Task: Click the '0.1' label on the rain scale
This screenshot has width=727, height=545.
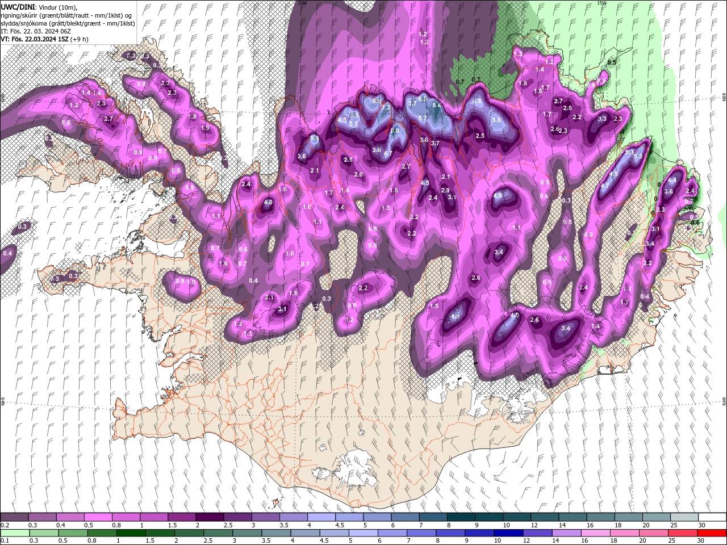Action: coord(5,540)
